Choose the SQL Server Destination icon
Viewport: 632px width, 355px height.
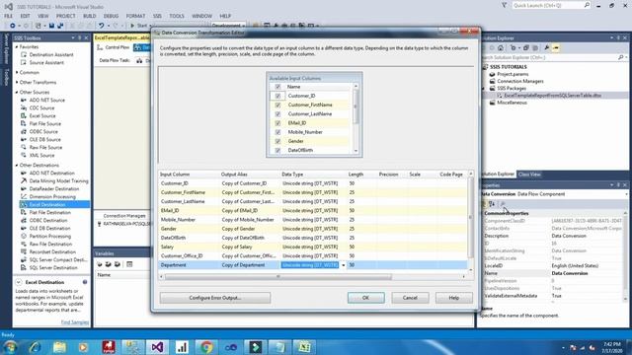click(x=24, y=267)
